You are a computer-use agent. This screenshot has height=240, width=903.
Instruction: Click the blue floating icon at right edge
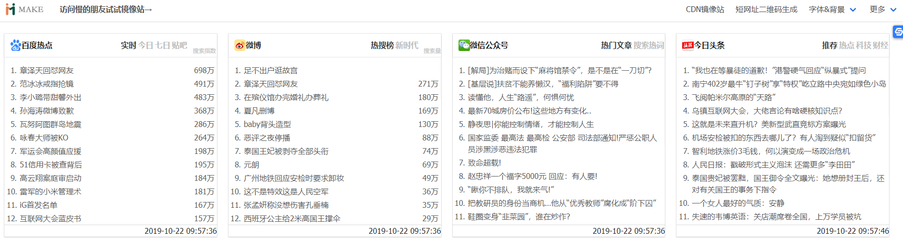(x=898, y=32)
